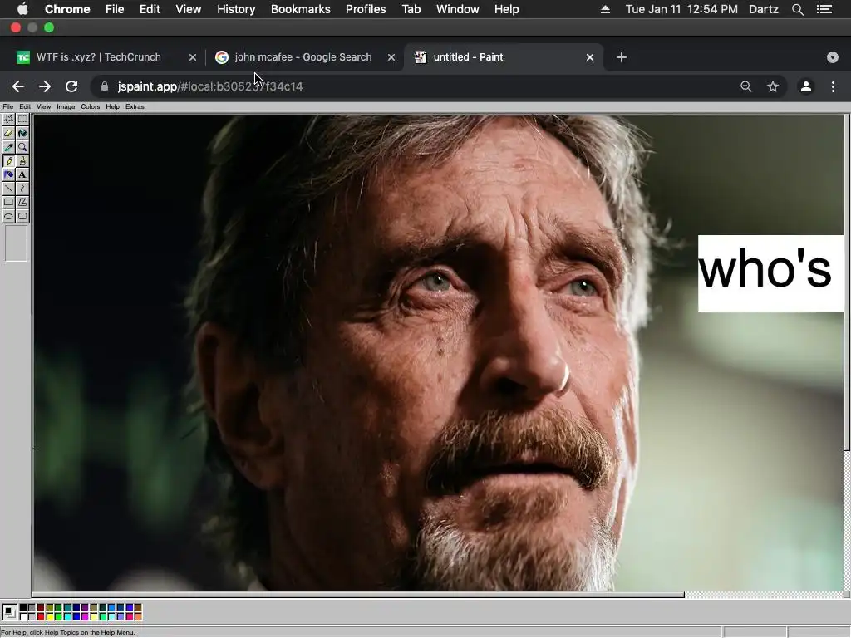This screenshot has width=851, height=638.
Task: Go back to the previous page
Action: [x=18, y=86]
